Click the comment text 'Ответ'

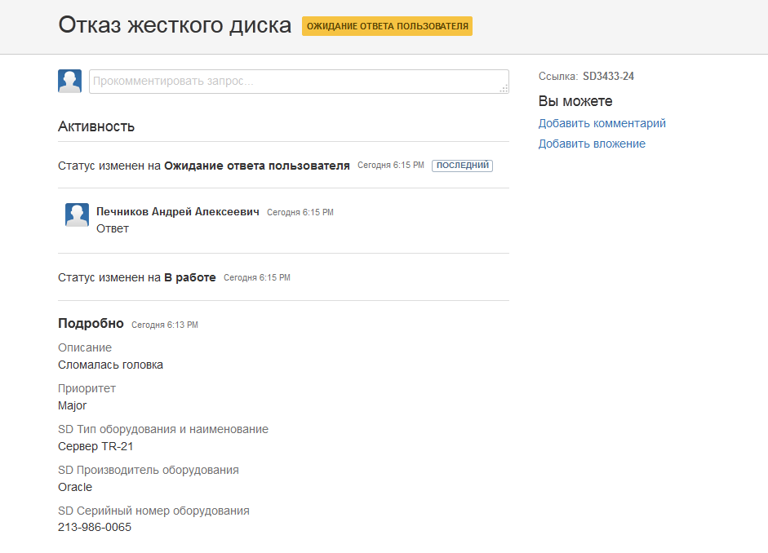[113, 229]
